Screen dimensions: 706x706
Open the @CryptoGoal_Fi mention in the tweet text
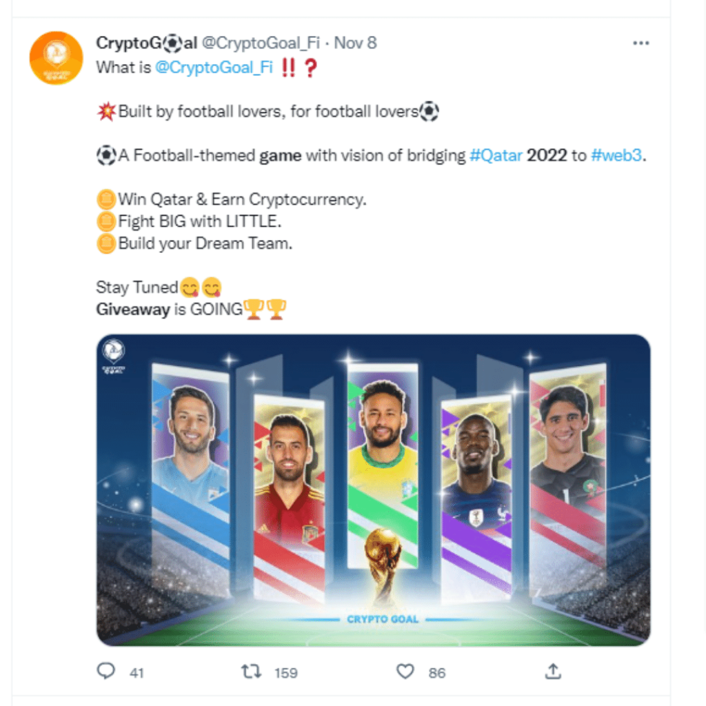click(214, 68)
